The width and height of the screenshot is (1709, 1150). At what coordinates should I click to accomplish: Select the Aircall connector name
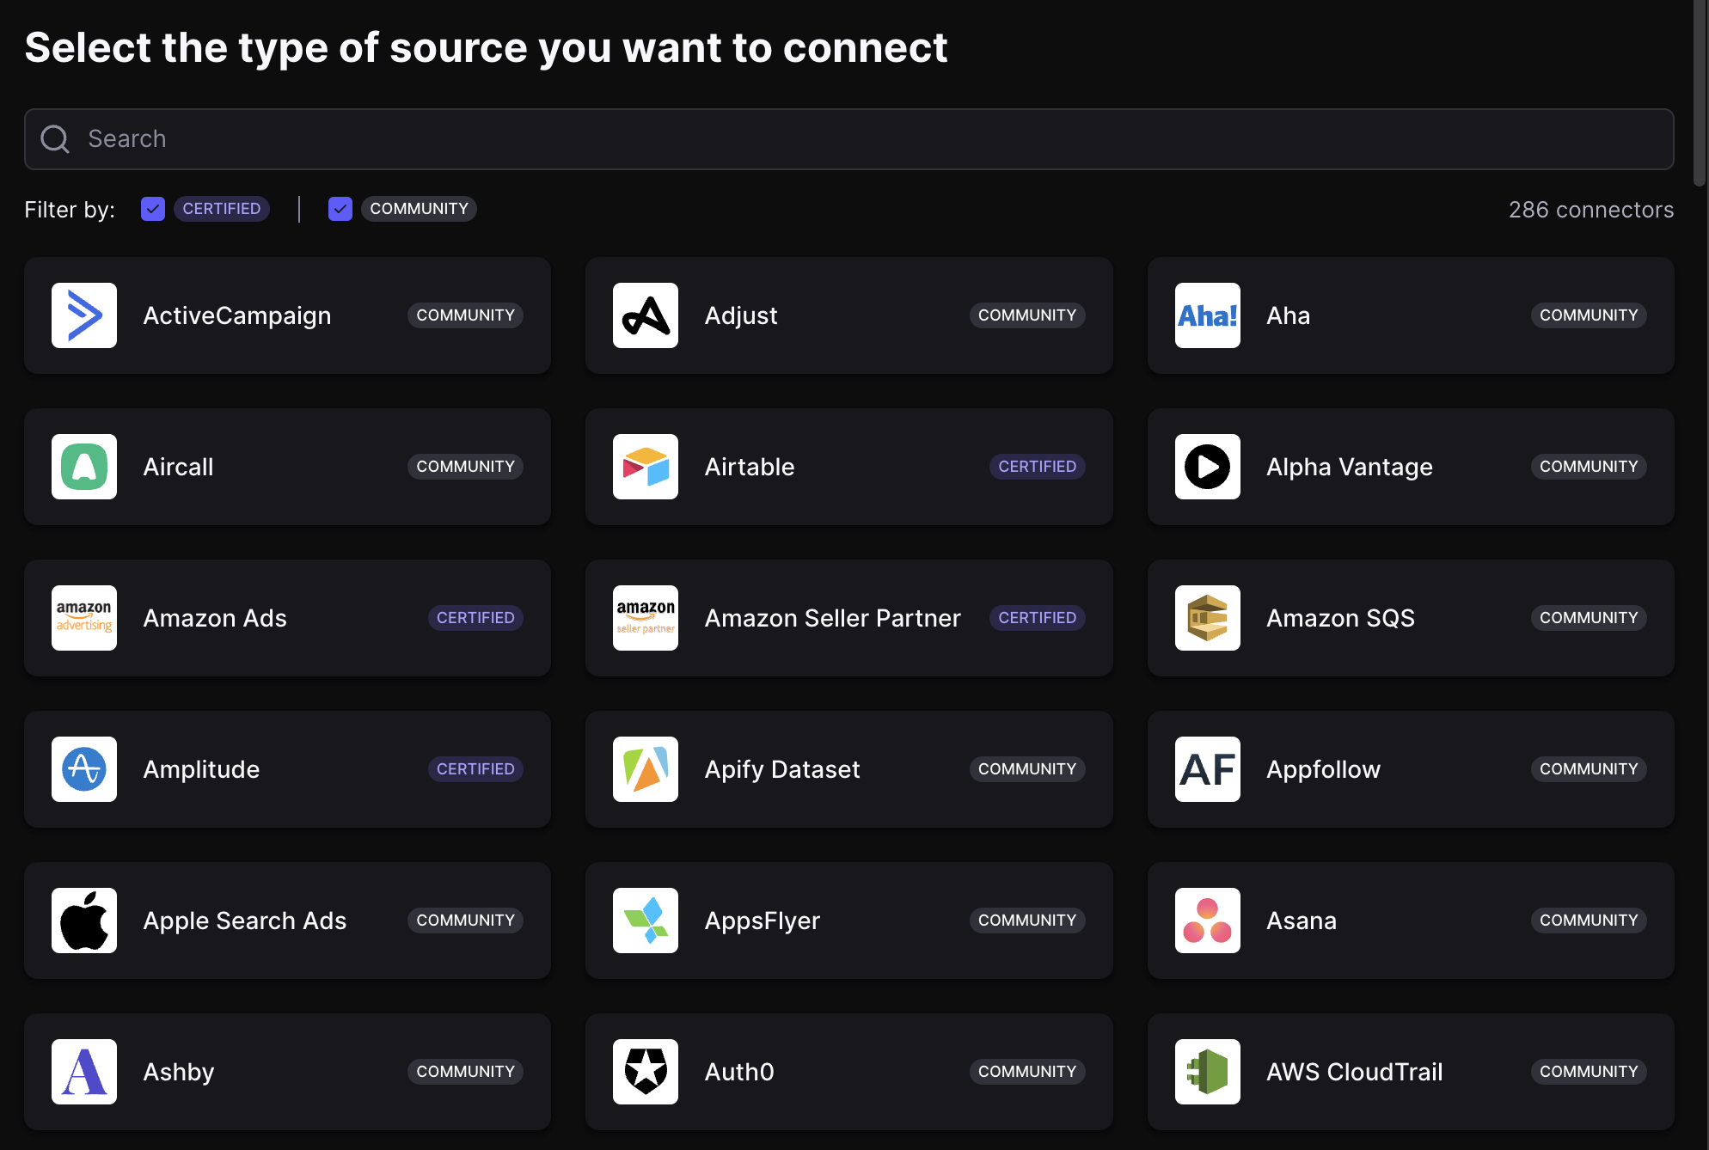click(x=178, y=467)
